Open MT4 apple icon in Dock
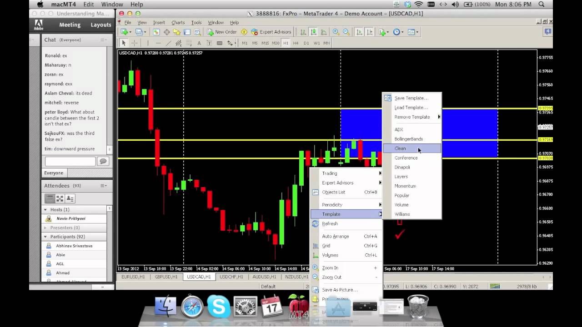 [298, 306]
